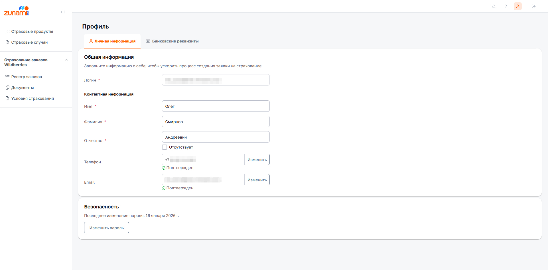Click the user profile avatar icon
This screenshot has width=548, height=270.
(518, 6)
